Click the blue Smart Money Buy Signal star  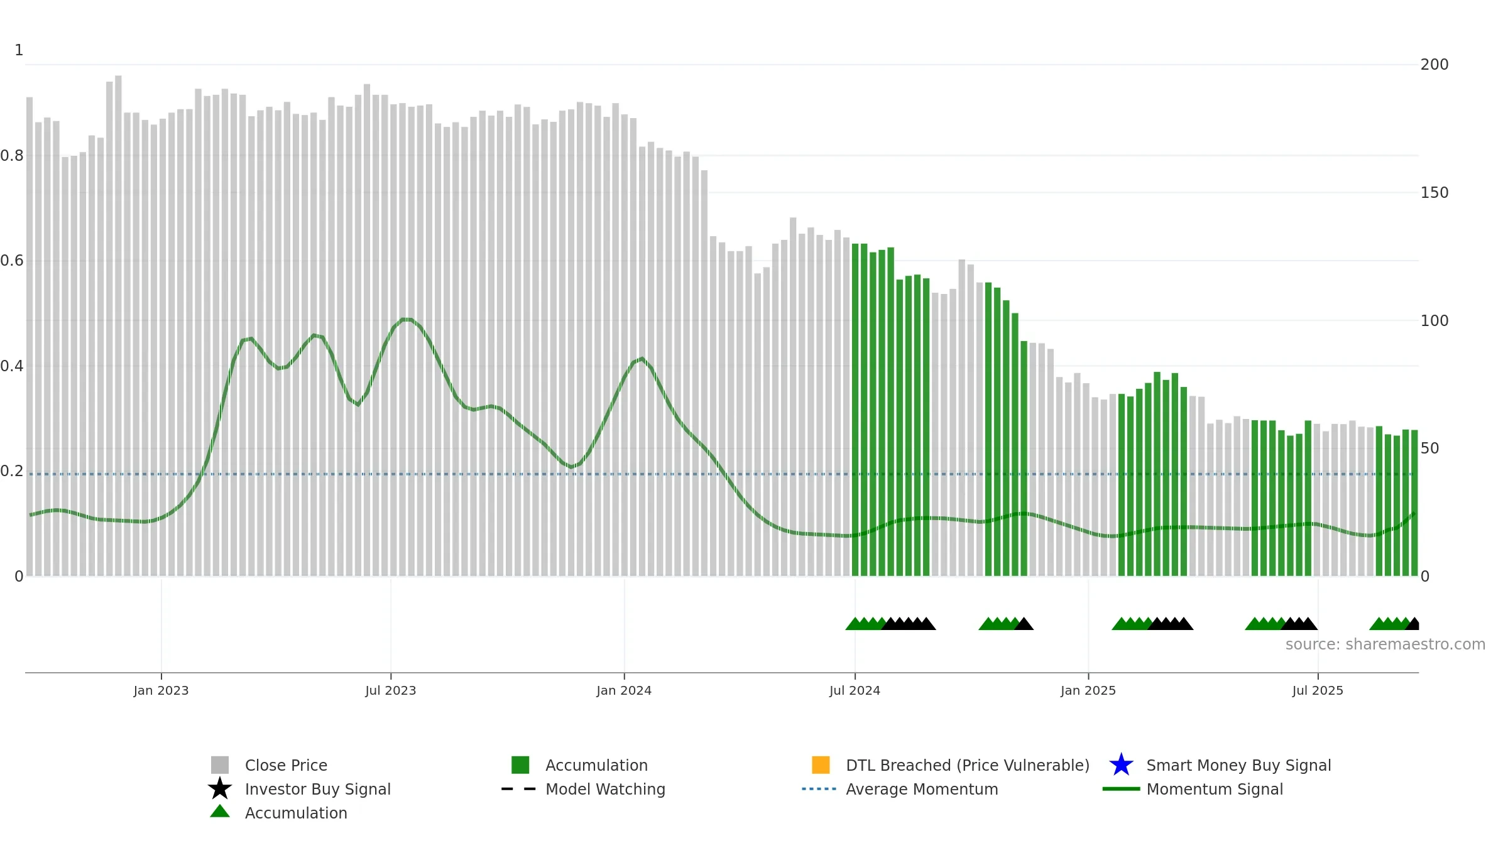(x=1121, y=764)
